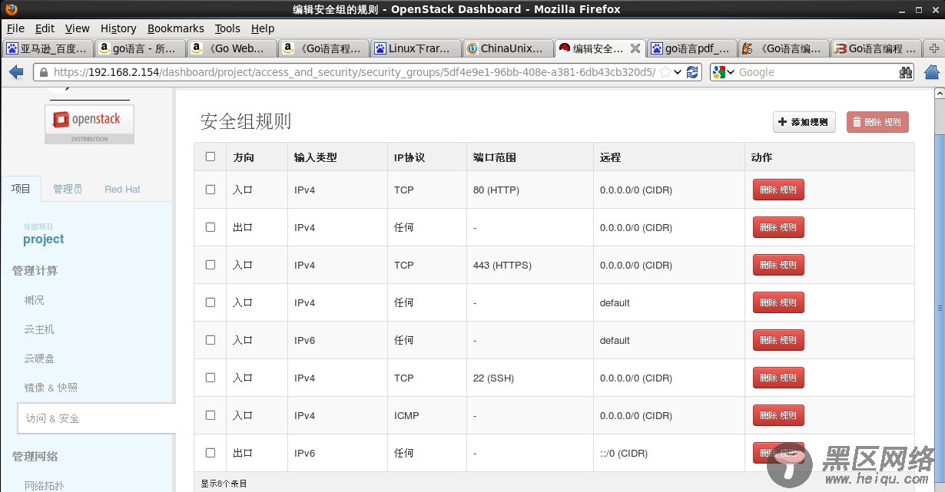
Task: Delete the 443 (HTTPS) rule
Action: point(778,265)
